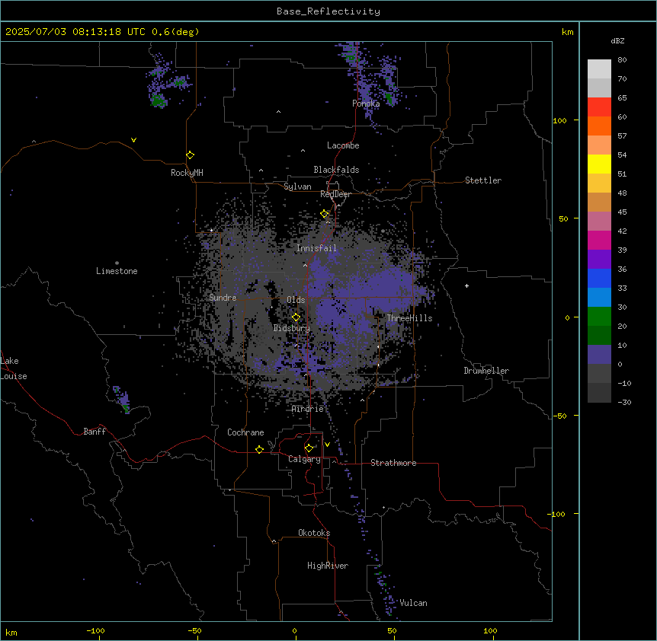Click the Ponoka city label

pyautogui.click(x=366, y=104)
